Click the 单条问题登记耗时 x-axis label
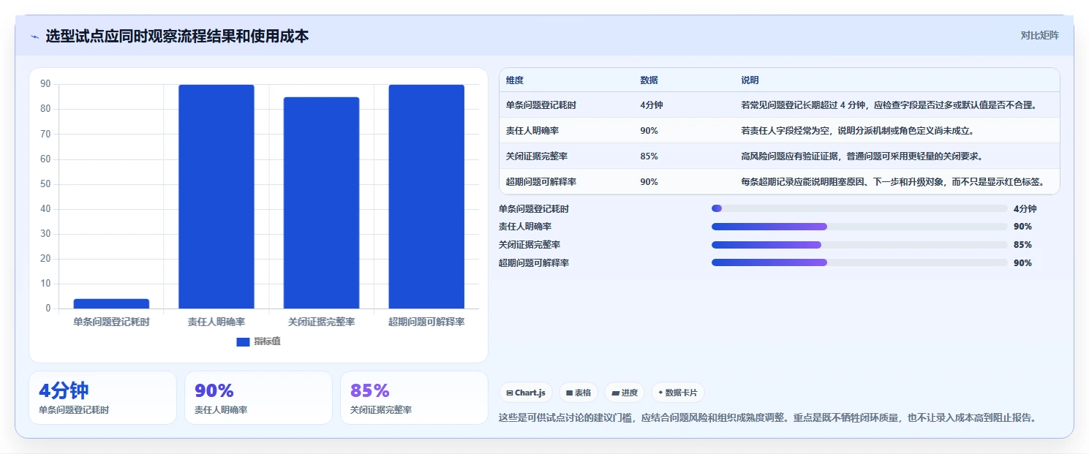This screenshot has height=454, width=1089. coord(111,322)
